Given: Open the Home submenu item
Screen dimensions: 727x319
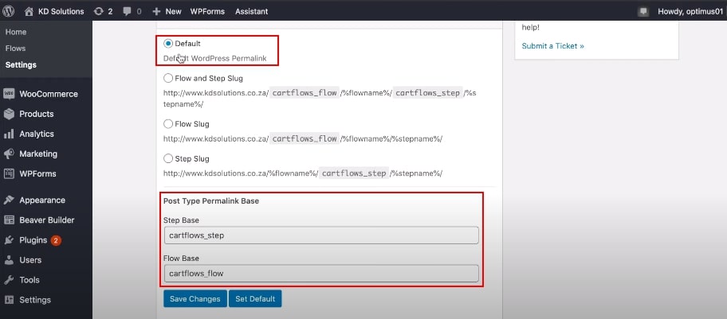Looking at the screenshot, I should pos(16,32).
